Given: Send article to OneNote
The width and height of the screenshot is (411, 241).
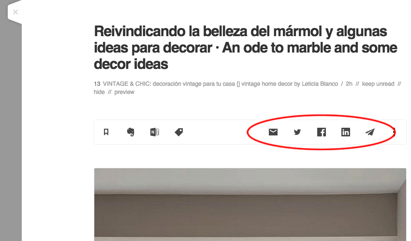Looking at the screenshot, I should click(155, 132).
